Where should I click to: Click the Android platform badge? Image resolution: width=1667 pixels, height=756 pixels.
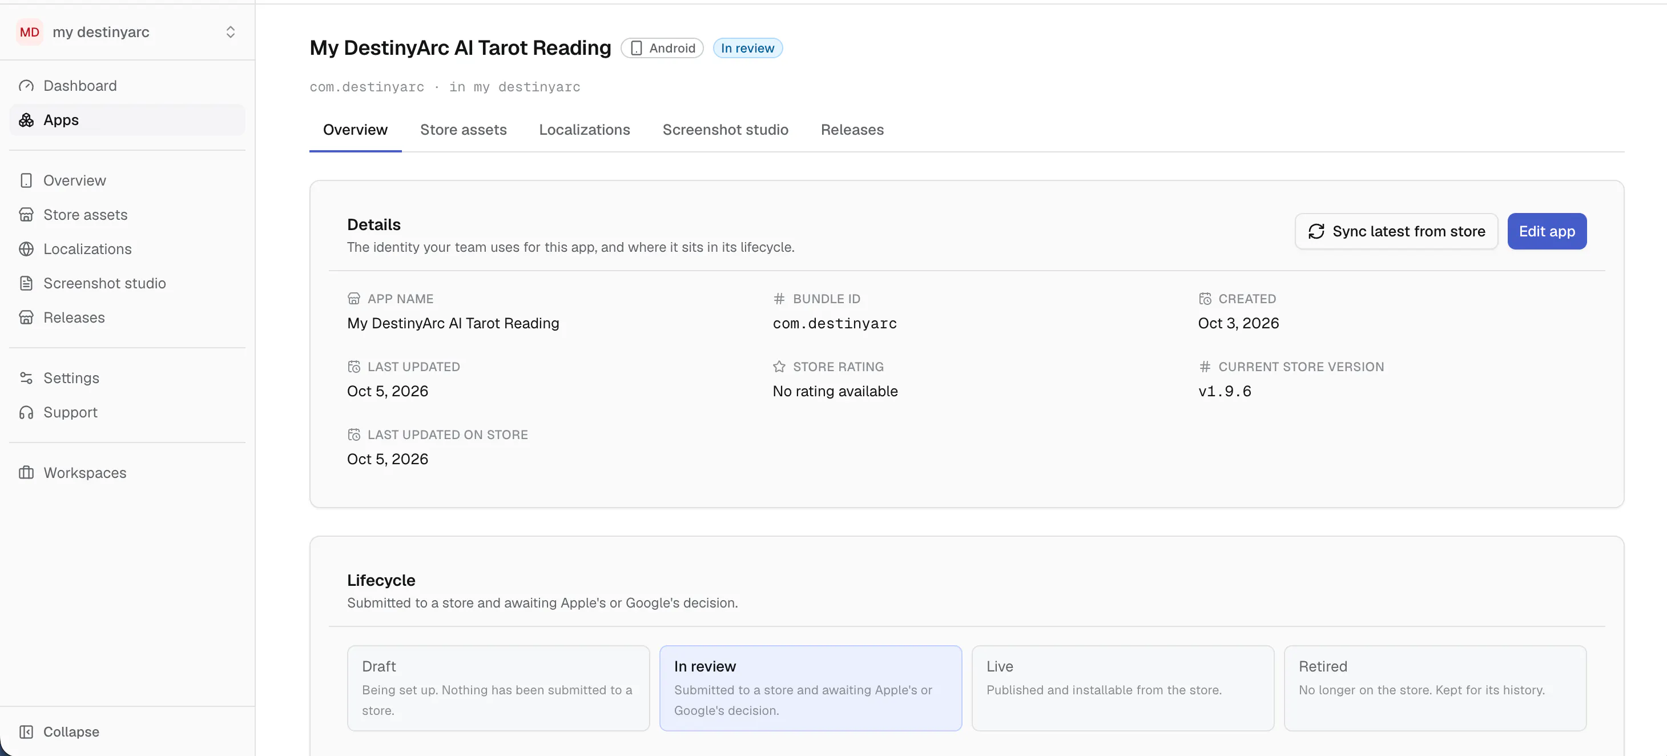662,48
